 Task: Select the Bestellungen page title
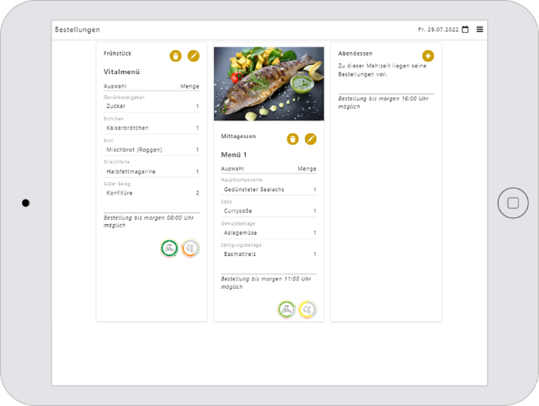click(x=77, y=29)
